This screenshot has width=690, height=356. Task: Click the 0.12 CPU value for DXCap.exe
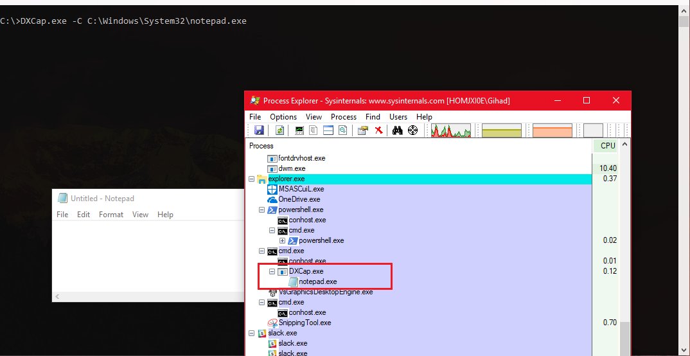click(610, 272)
